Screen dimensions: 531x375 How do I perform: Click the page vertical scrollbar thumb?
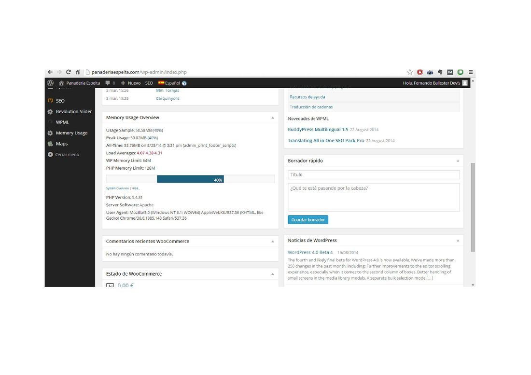click(x=473, y=207)
